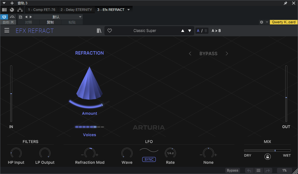Select previous host preset left triangle

tap(26, 17)
